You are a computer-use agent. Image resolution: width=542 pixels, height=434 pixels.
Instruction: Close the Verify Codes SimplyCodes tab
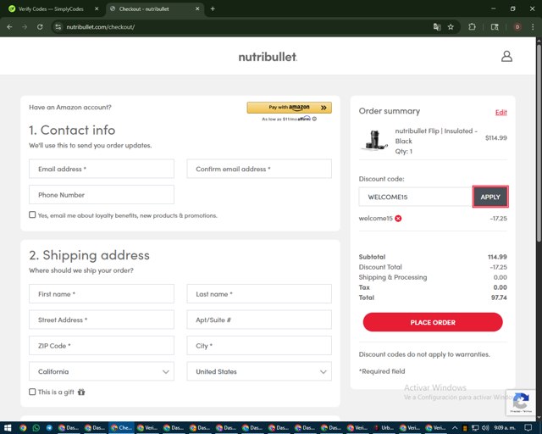click(97, 8)
